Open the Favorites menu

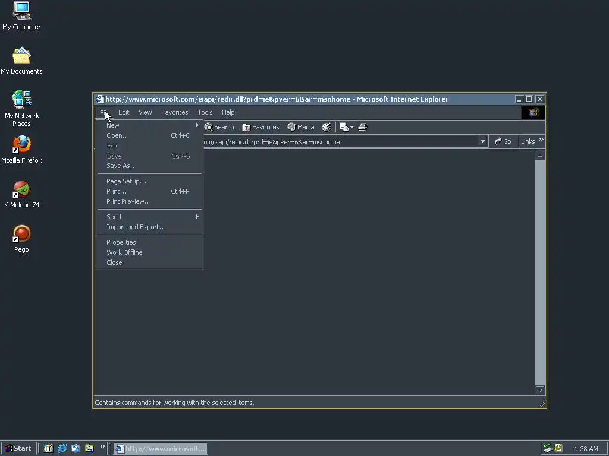tap(174, 112)
